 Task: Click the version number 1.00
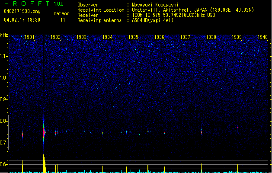click(58, 3)
